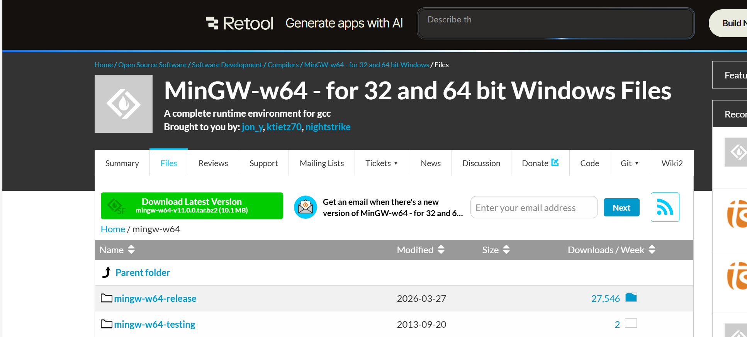This screenshot has height=337, width=747.
Task: Go to the Support tab
Action: coord(264,163)
